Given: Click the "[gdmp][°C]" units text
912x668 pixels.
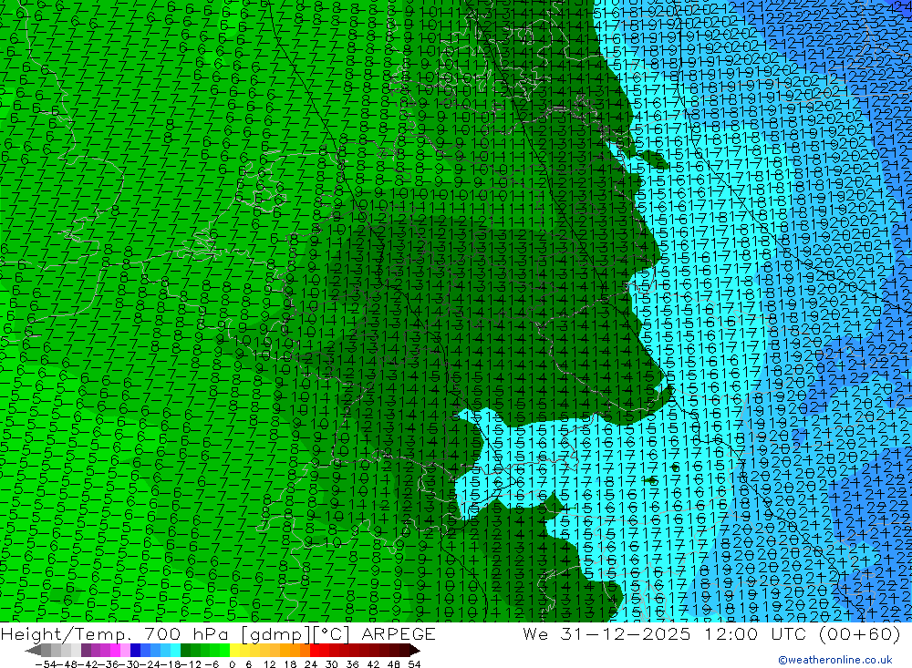Looking at the screenshot, I should point(297,633).
